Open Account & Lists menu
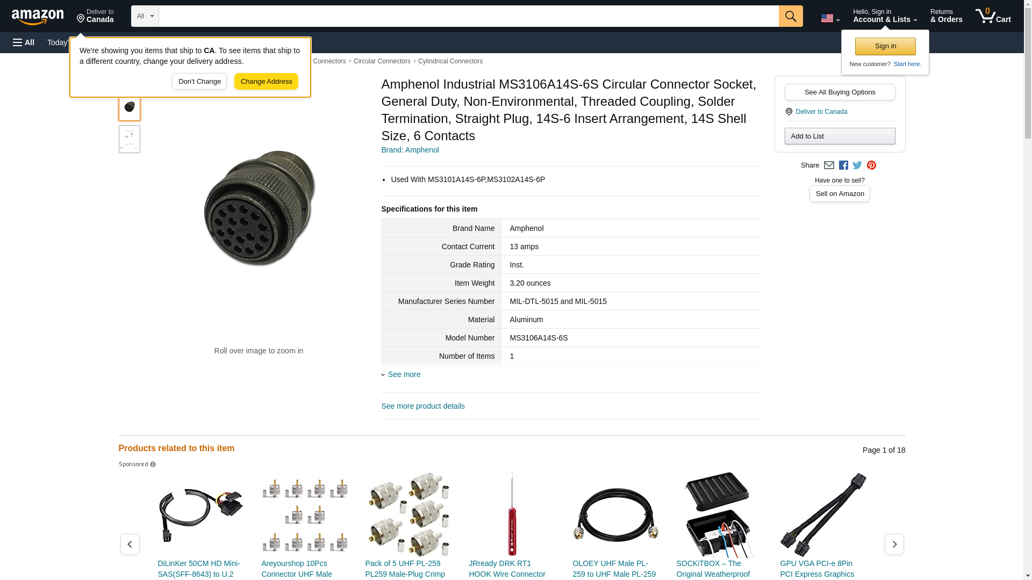 coord(885,16)
